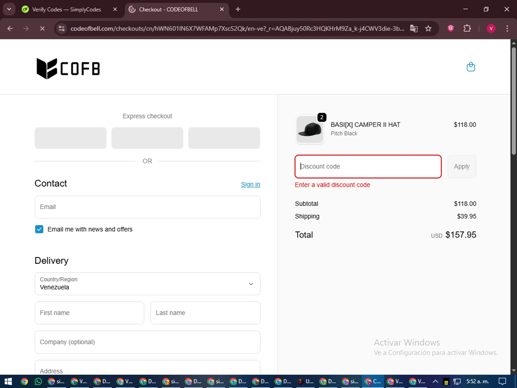Click the Address field
This screenshot has width=517, height=388.
(x=148, y=368)
